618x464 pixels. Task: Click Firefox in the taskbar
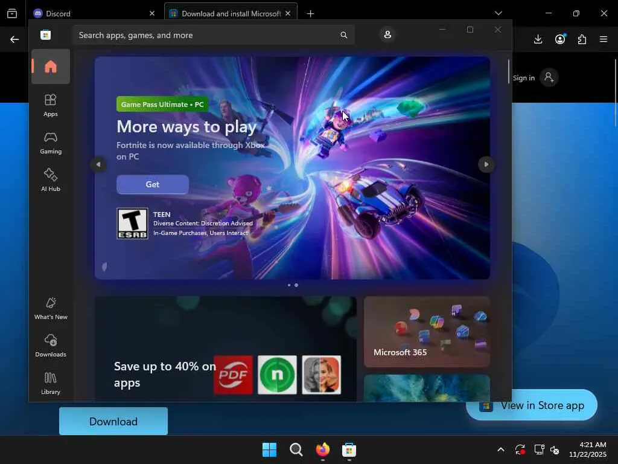click(x=322, y=449)
